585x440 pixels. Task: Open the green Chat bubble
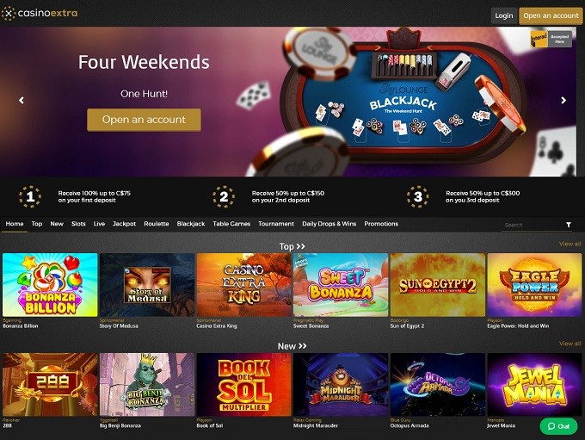click(x=558, y=426)
